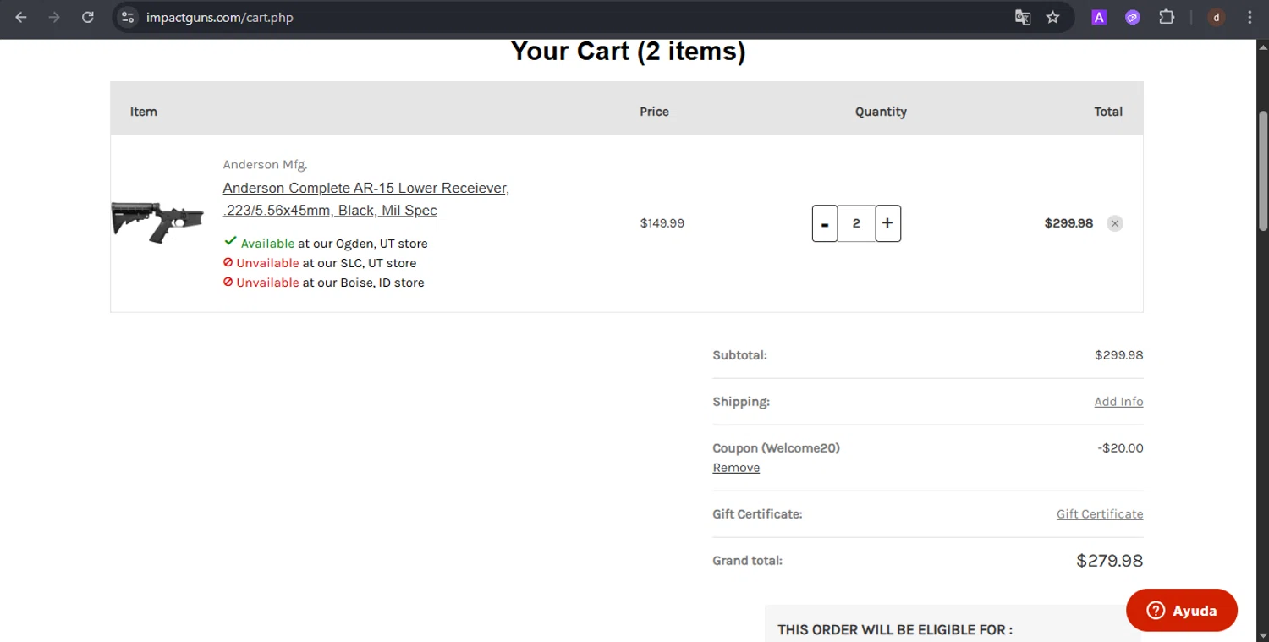Click the Your Cart (2 items) heading
Image resolution: width=1269 pixels, height=642 pixels.
[628, 52]
